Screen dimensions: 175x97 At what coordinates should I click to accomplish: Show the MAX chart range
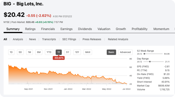click(x=88, y=52)
